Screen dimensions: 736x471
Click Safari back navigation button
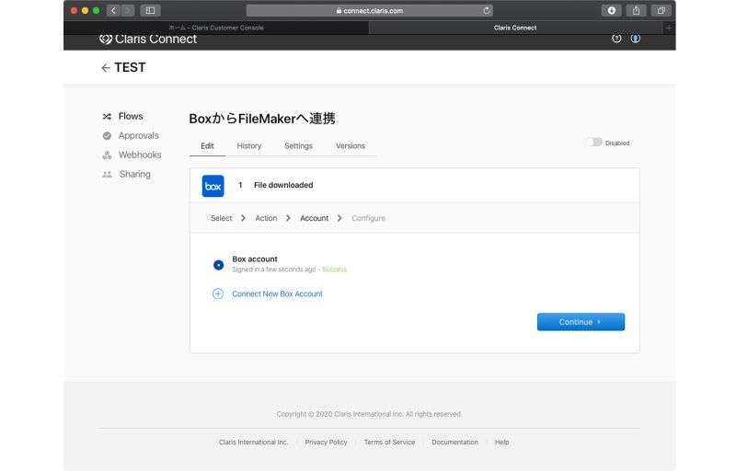coord(113,10)
